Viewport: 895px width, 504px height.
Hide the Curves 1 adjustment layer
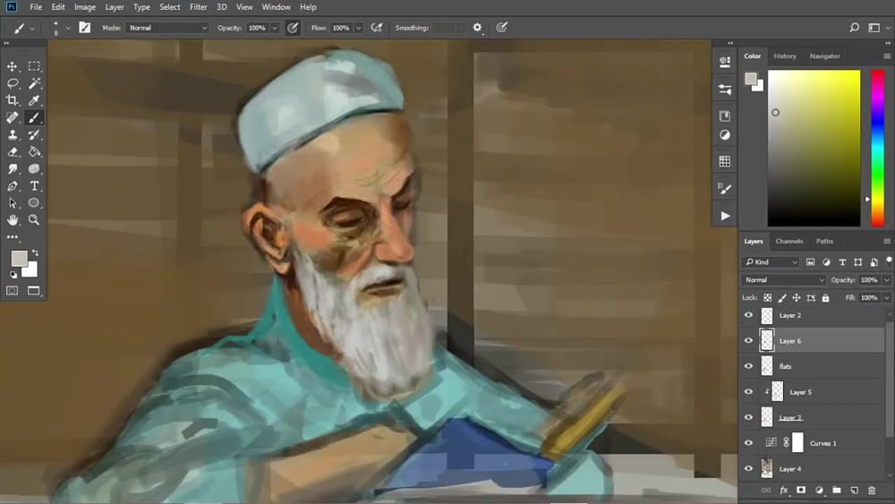point(748,443)
